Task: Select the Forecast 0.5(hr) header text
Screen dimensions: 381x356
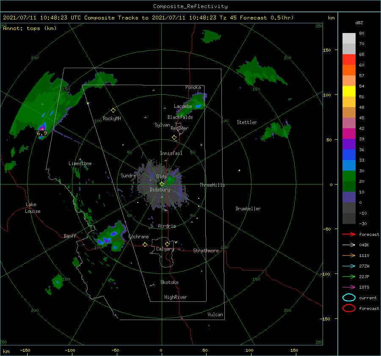Action: click(267, 18)
